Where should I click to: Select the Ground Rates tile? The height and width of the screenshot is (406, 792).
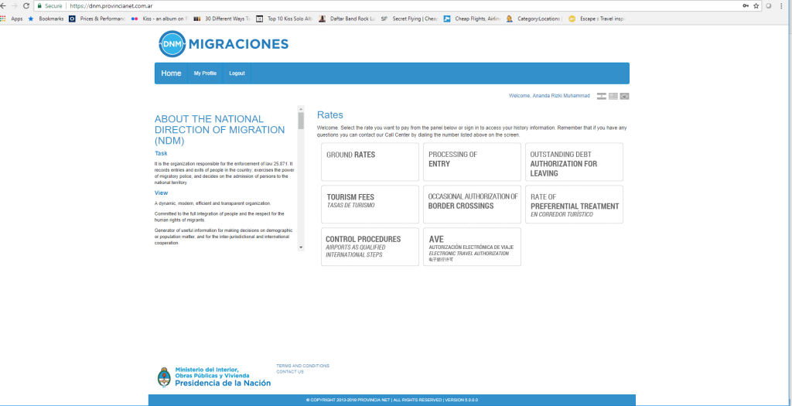point(370,162)
